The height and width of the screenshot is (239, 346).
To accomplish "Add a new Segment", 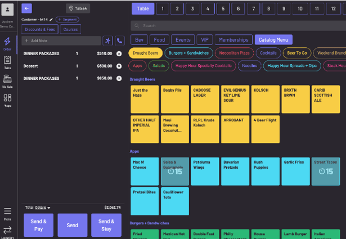I will coord(66,19).
